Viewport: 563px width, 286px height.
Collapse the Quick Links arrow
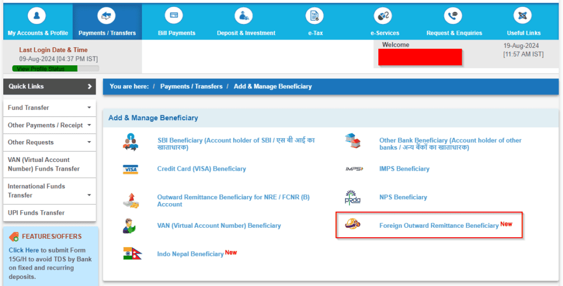click(90, 86)
